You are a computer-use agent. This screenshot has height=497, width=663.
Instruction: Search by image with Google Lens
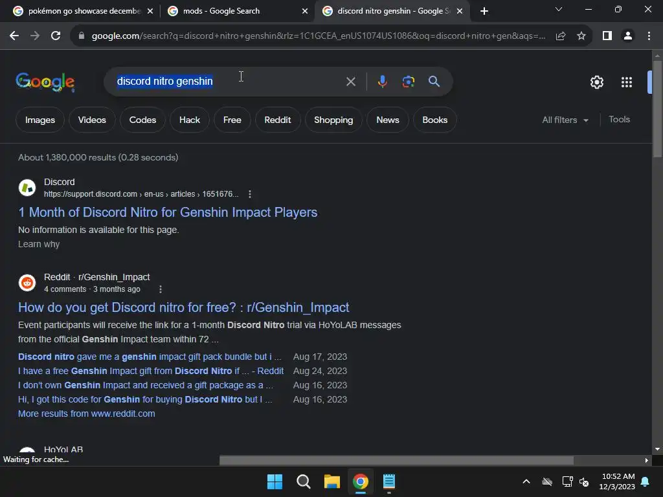pyautogui.click(x=408, y=81)
